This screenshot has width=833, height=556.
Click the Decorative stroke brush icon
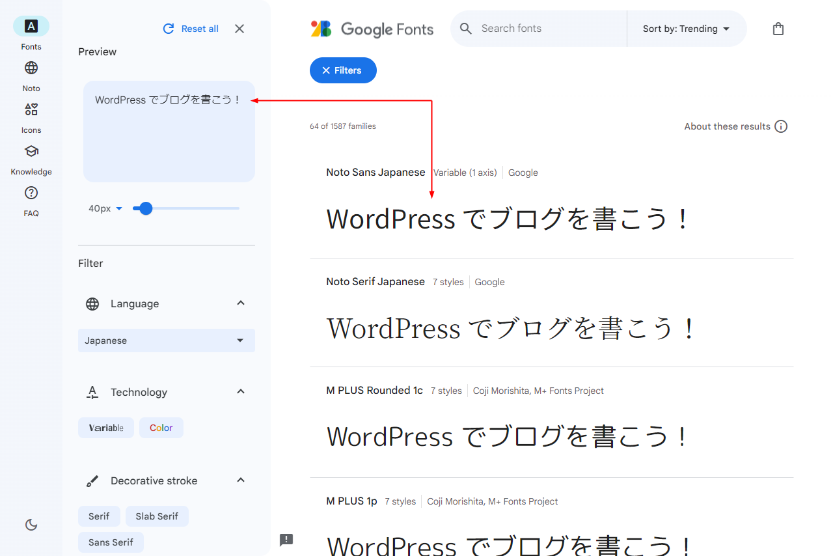point(92,481)
